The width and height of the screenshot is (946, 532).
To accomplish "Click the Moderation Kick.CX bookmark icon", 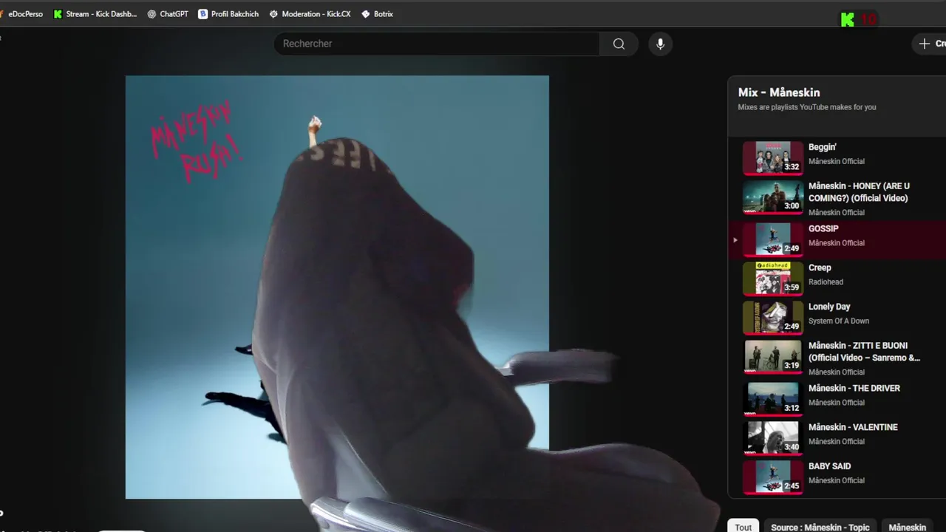I will [273, 14].
